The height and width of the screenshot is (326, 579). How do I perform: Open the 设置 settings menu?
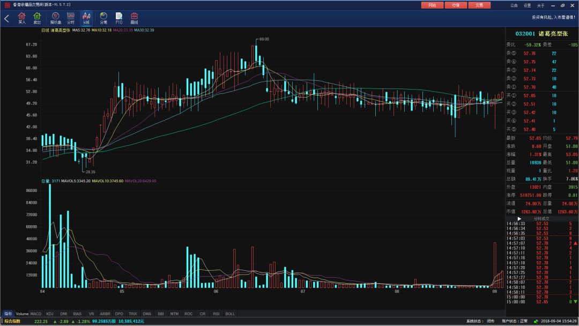(x=528, y=5)
